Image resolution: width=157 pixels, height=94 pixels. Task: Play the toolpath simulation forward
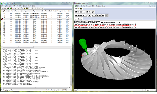[93, 15]
